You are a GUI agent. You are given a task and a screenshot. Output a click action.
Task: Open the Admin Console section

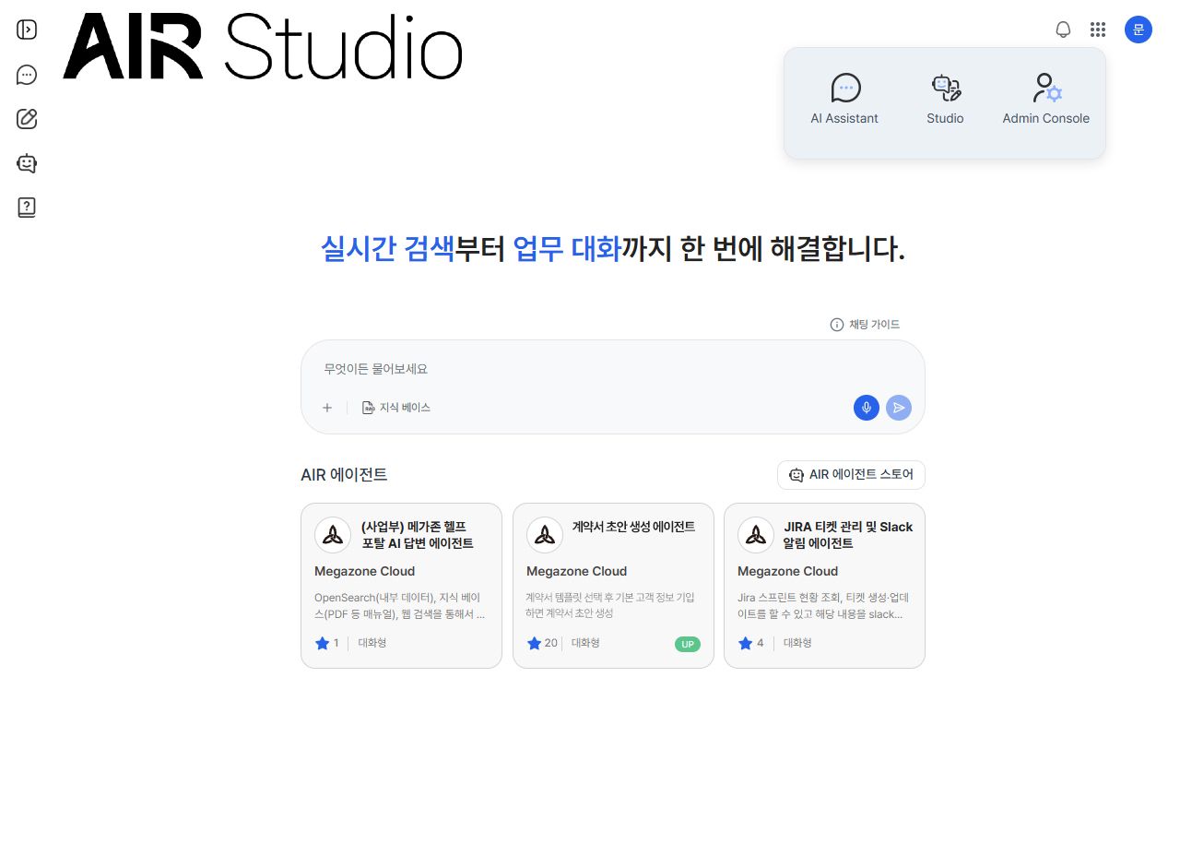[x=1045, y=99]
